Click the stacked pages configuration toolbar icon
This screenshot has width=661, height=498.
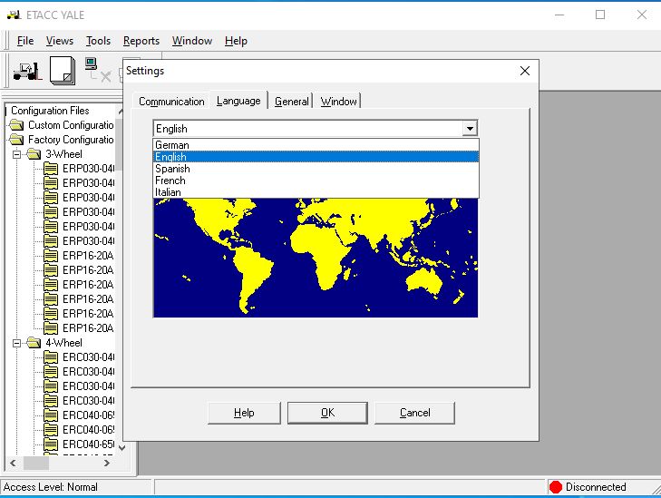[63, 71]
